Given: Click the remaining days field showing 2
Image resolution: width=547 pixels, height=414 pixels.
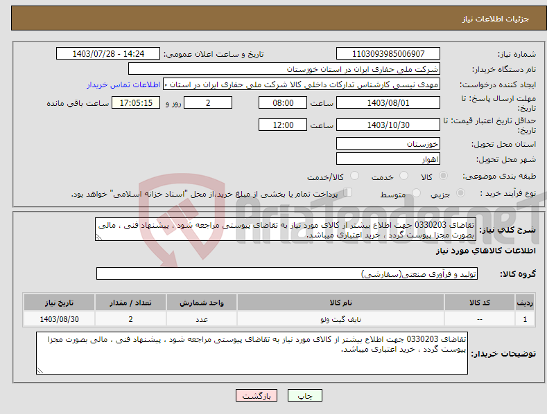Looking at the screenshot, I should tap(208, 102).
